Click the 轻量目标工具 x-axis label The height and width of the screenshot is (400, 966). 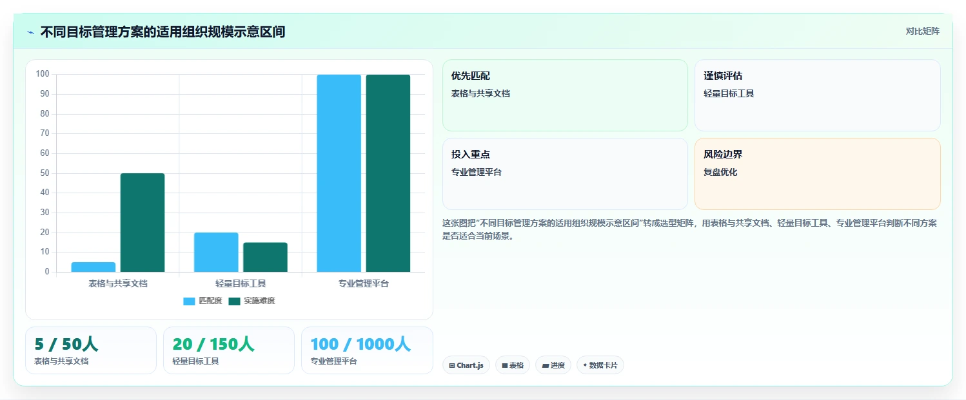241,283
